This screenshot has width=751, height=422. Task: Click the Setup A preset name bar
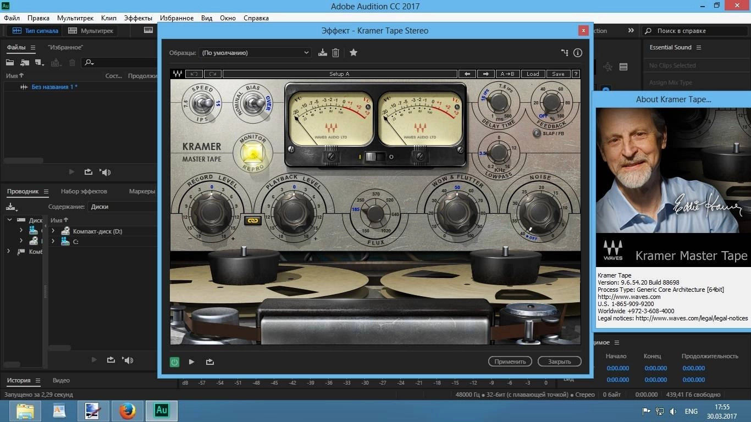[x=340, y=74]
